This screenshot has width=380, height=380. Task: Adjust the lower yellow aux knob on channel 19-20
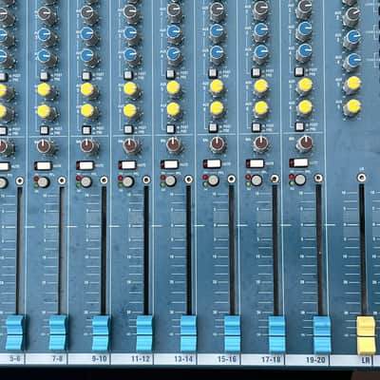coord(305,107)
